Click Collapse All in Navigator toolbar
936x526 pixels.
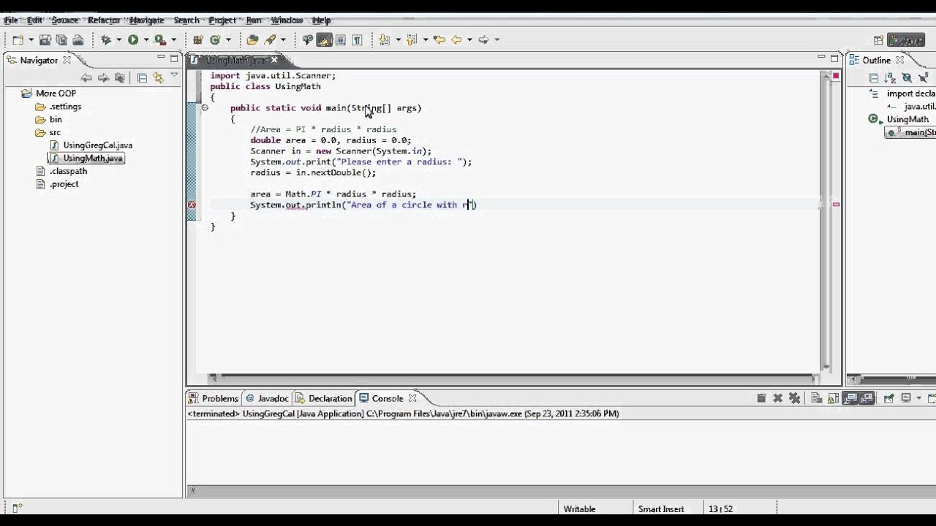(142, 78)
